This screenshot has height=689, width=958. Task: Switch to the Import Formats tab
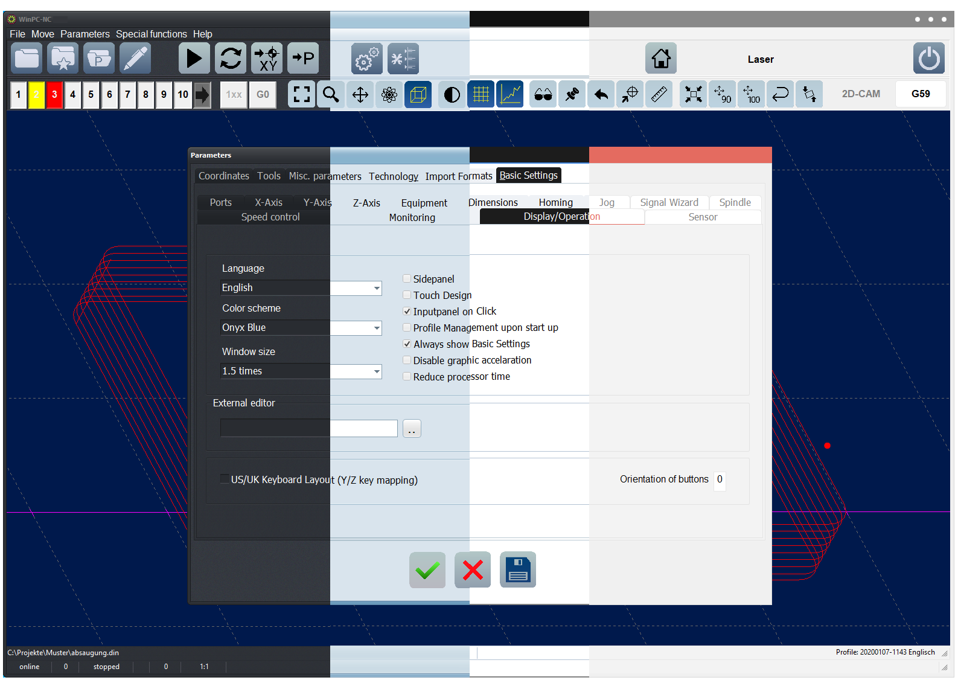(459, 176)
